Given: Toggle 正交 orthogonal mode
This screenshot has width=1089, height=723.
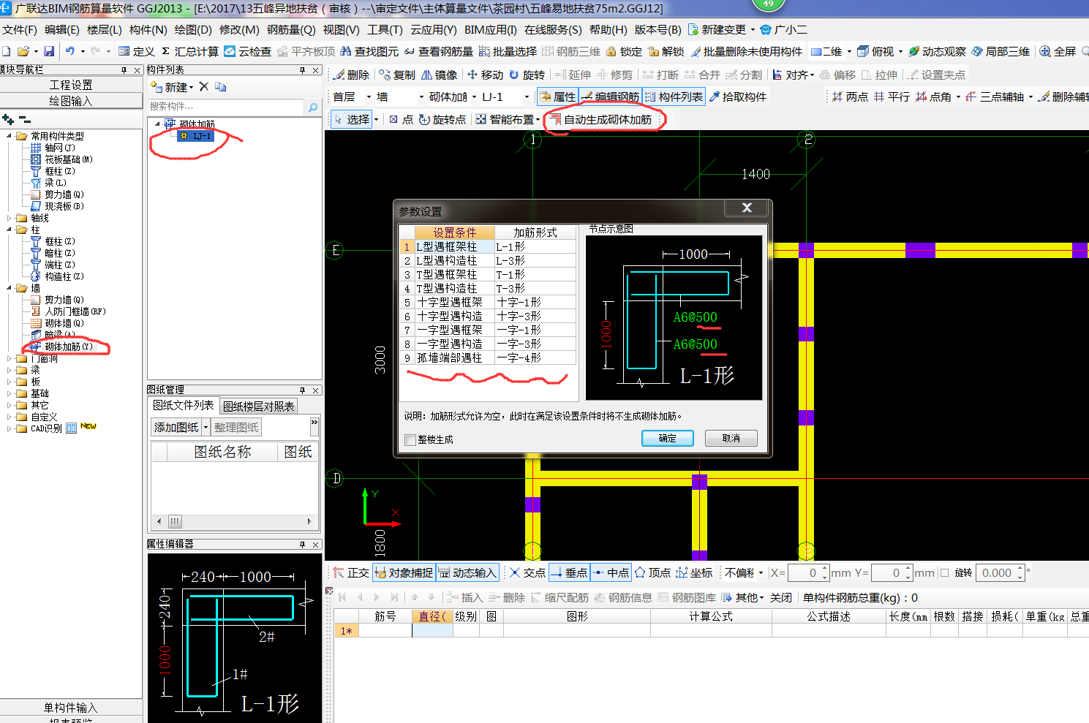Looking at the screenshot, I should coord(352,572).
